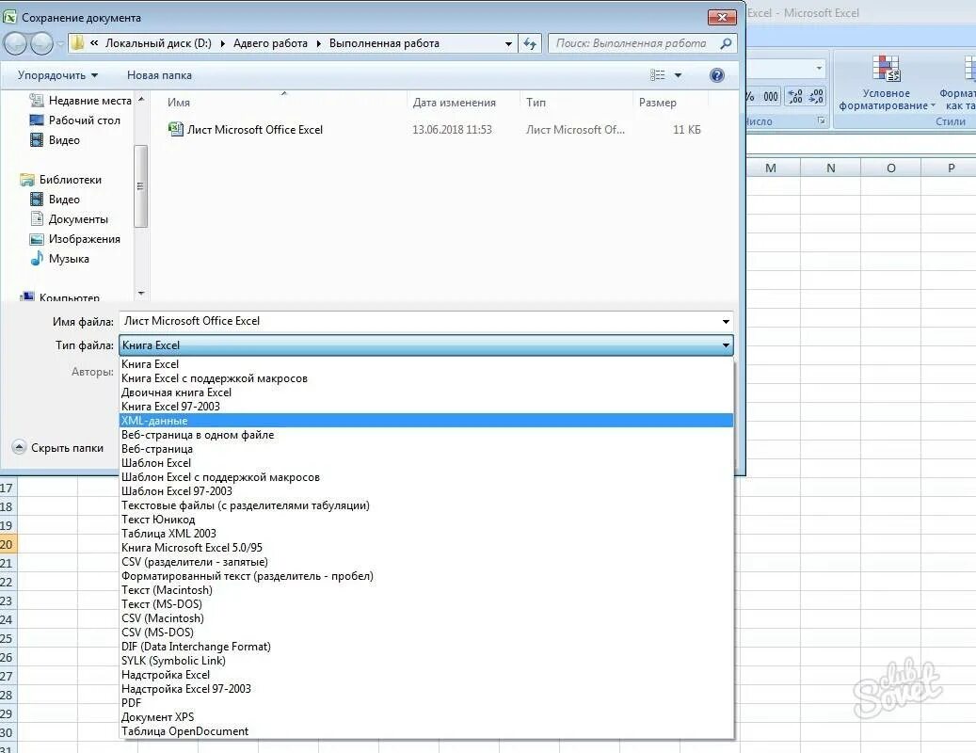Click Increase Decimal button in Excel ribbon
Image resolution: width=976 pixels, height=753 pixels.
click(795, 96)
